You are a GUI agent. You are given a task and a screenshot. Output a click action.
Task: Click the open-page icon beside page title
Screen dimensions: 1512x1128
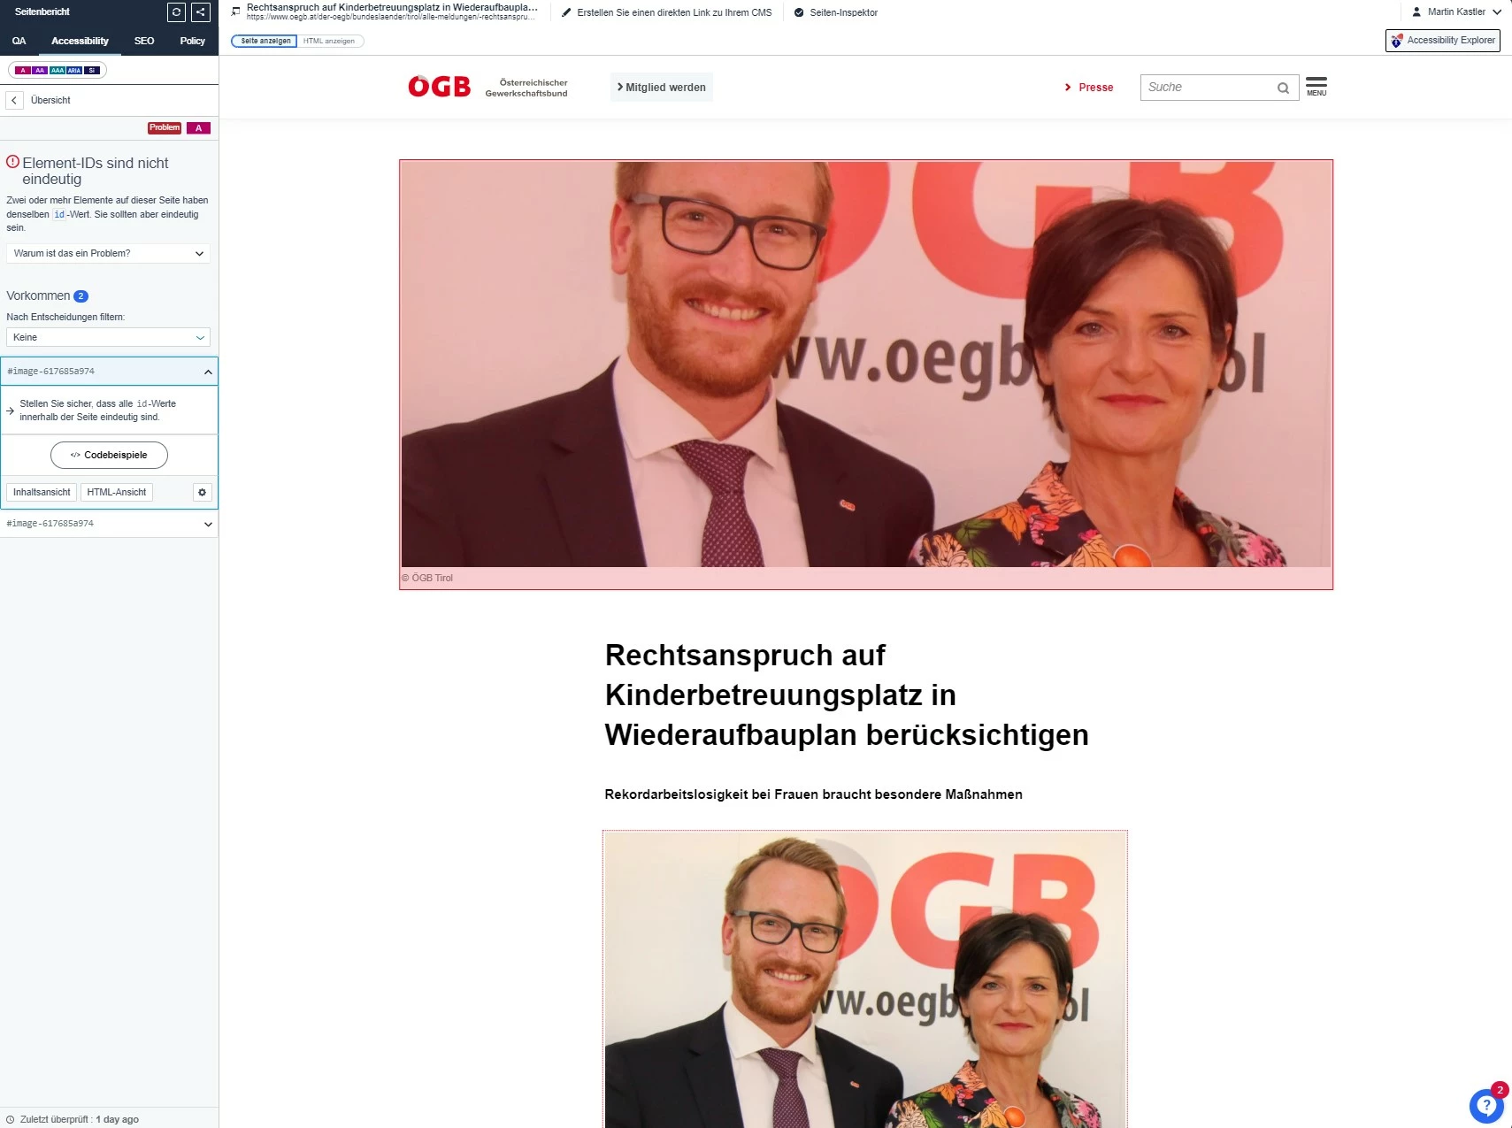tap(235, 12)
